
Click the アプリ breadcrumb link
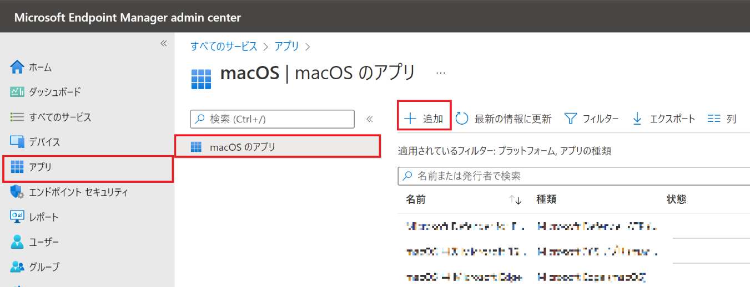click(x=287, y=46)
